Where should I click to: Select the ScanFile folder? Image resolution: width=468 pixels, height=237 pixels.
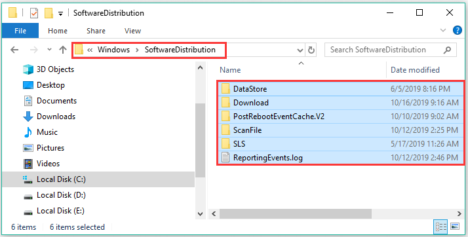tap(341, 130)
